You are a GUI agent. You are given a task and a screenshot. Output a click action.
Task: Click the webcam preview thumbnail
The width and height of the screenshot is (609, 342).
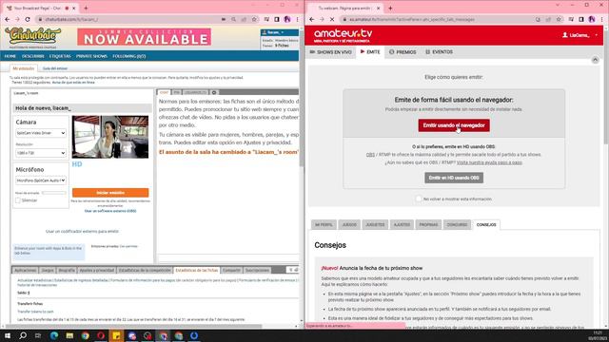[x=110, y=137]
